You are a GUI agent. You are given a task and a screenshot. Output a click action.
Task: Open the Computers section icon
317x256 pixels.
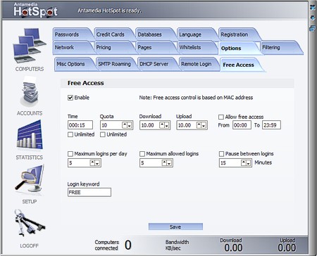30,46
